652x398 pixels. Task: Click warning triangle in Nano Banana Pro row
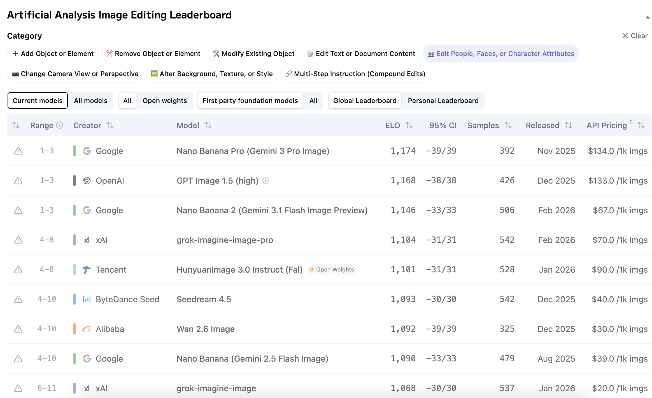pos(18,151)
